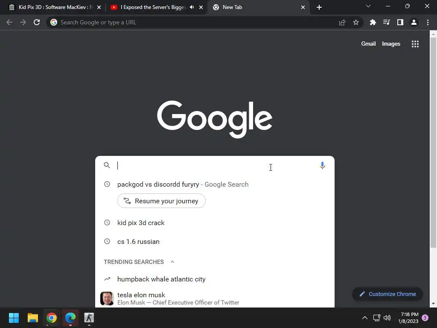The image size is (437, 328).
Task: Open the clock and date 7:18 PM
Action: tap(408, 318)
